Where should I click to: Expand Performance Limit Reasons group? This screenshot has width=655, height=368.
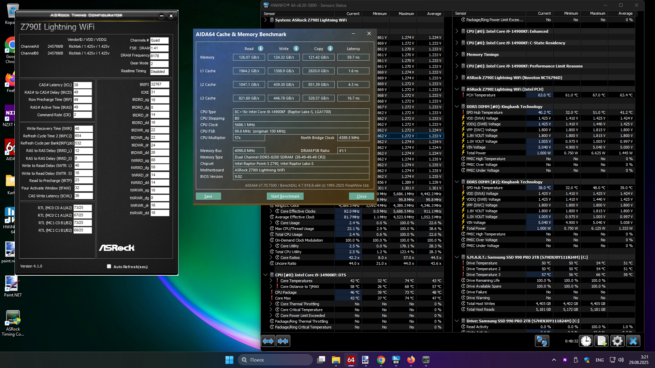pos(457,66)
